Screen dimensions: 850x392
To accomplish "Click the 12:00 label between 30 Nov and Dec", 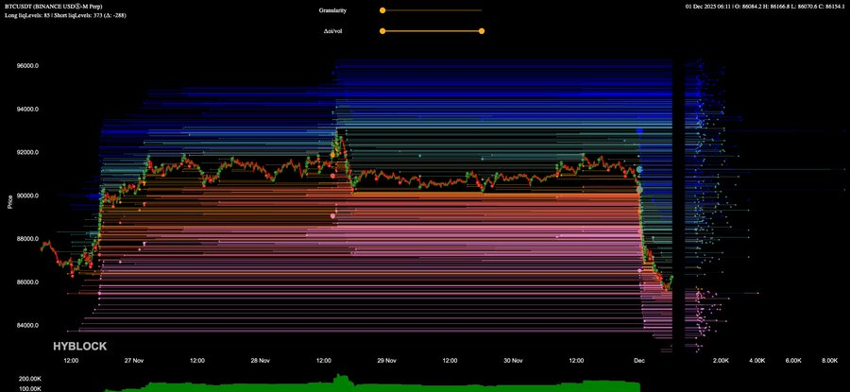I will click(x=576, y=360).
